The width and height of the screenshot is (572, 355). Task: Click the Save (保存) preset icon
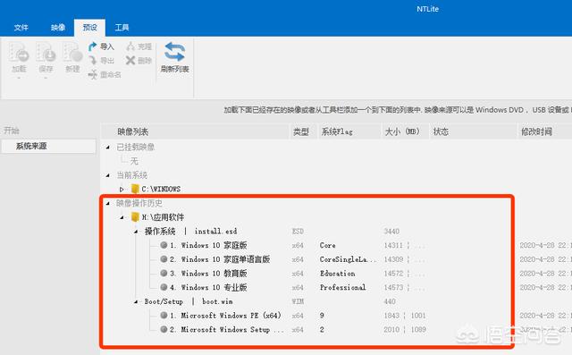[x=46, y=52]
